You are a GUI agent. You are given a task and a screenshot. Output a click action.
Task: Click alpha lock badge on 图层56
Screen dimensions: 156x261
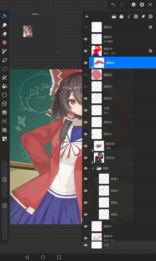[150, 27]
